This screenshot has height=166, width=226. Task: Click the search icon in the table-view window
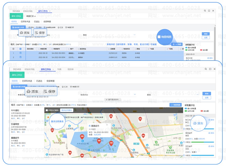tap(205, 11)
